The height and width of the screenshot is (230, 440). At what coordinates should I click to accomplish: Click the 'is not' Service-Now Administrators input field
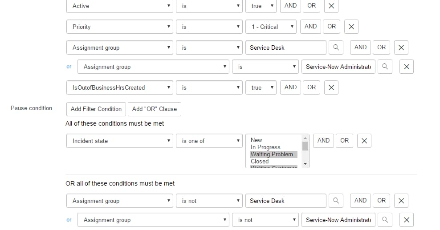pos(338,220)
